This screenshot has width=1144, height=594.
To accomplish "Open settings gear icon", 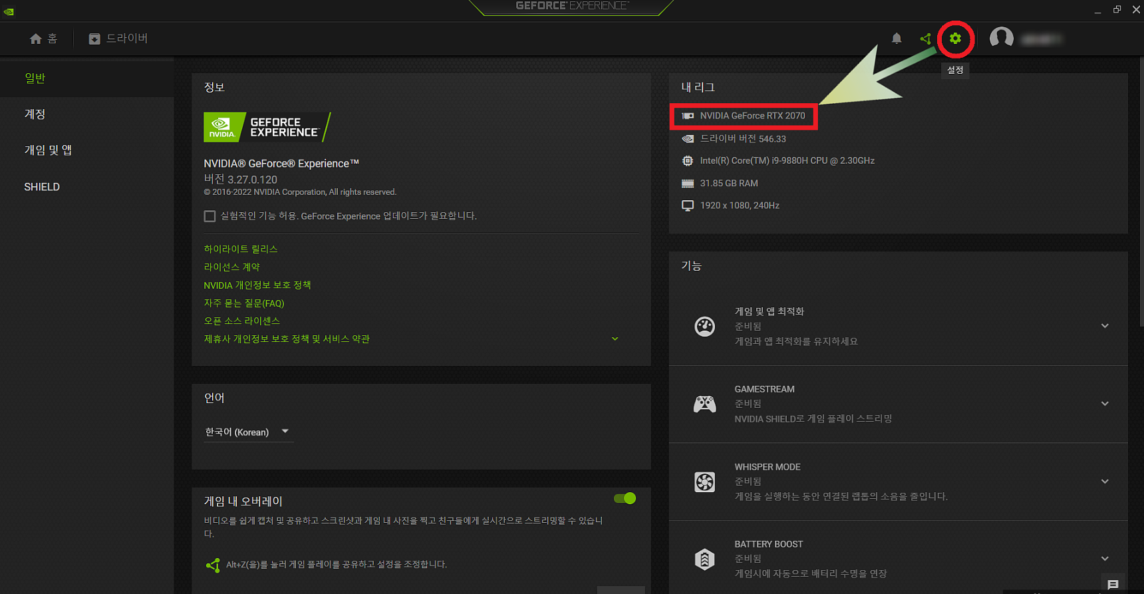I will 955,39.
